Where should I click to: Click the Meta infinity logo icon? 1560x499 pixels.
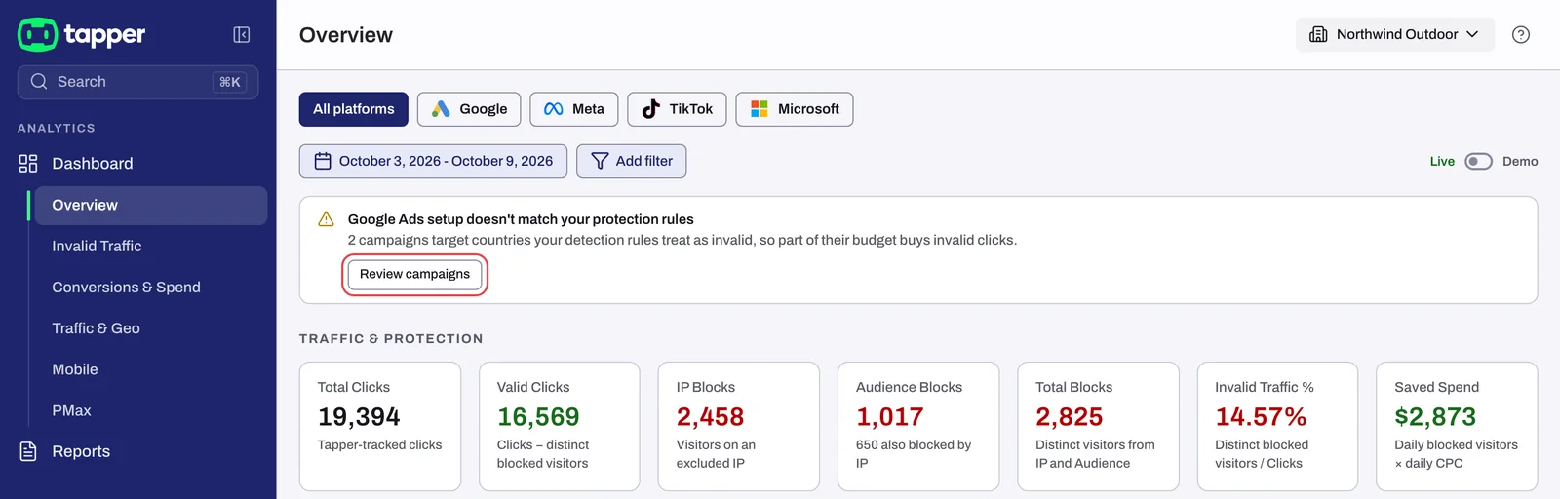[x=554, y=109]
